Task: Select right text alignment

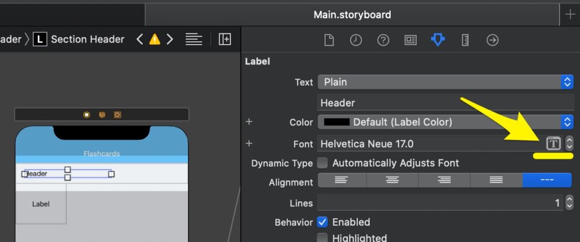Action: click(444, 180)
